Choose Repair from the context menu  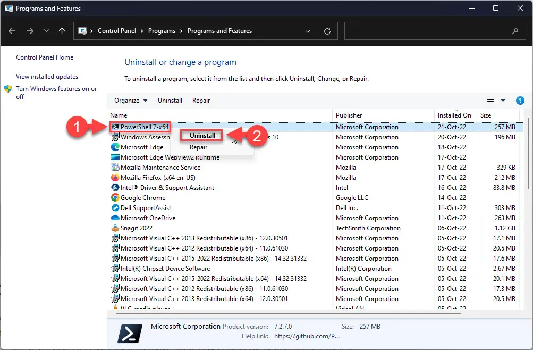(x=199, y=147)
